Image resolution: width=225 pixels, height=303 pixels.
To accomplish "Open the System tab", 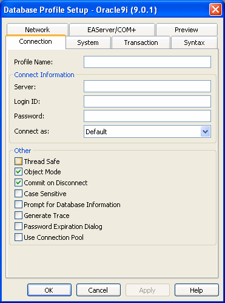I will (88, 43).
